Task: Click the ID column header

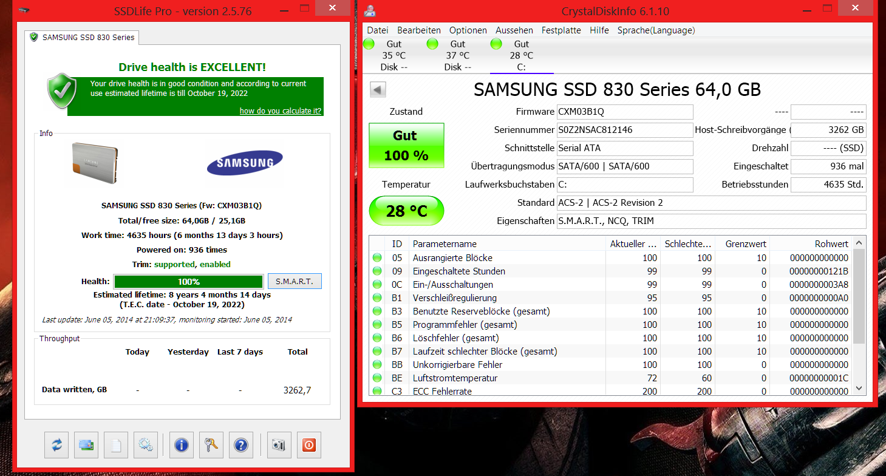Action: pos(397,243)
